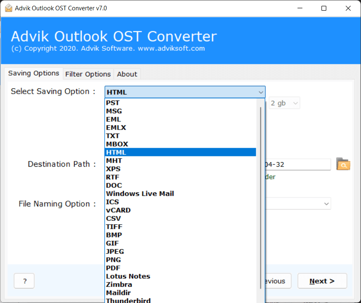Pick vCARD contact format
This screenshot has width=361, height=303.
180,211
